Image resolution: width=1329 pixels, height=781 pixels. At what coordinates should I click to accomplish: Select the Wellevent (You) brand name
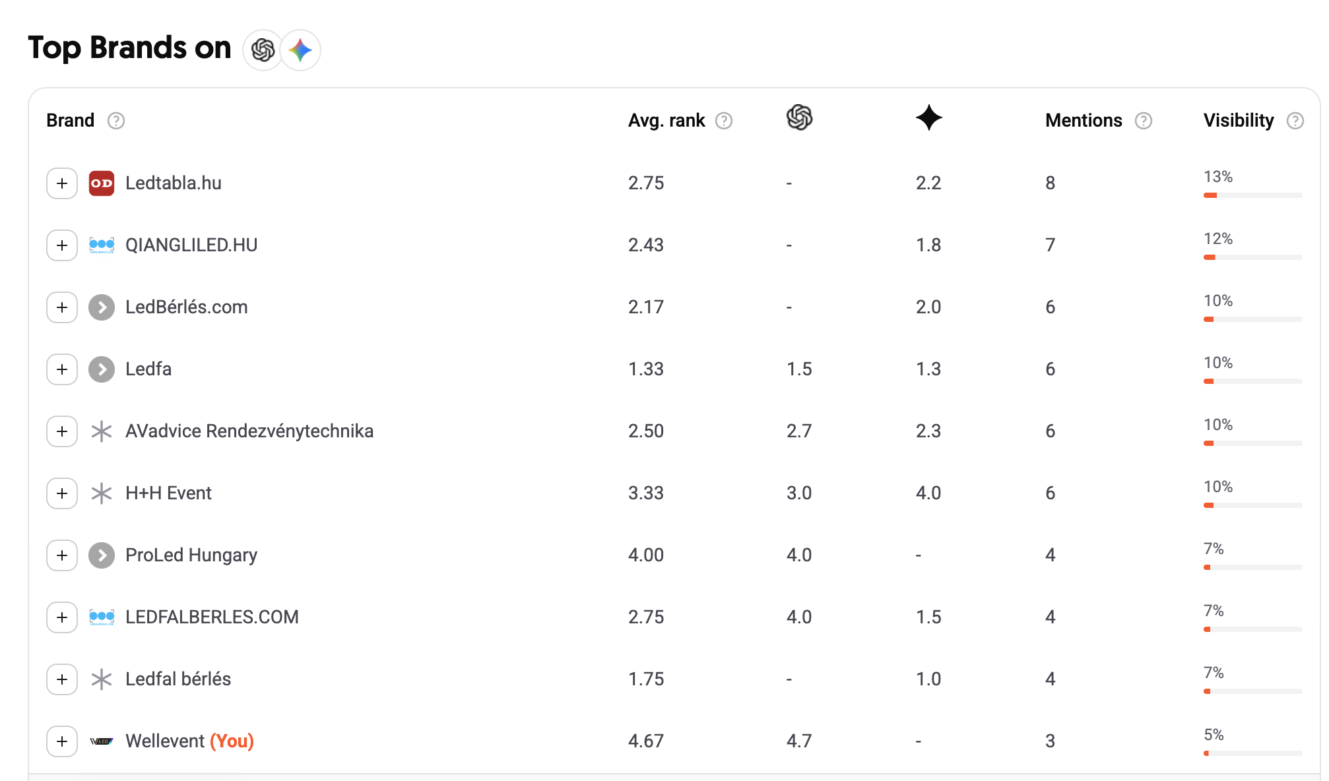tap(190, 741)
